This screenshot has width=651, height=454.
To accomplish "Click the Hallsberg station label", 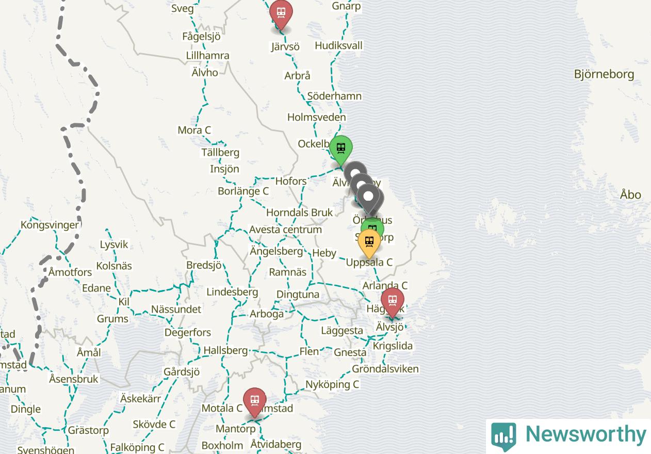I will [x=225, y=350].
